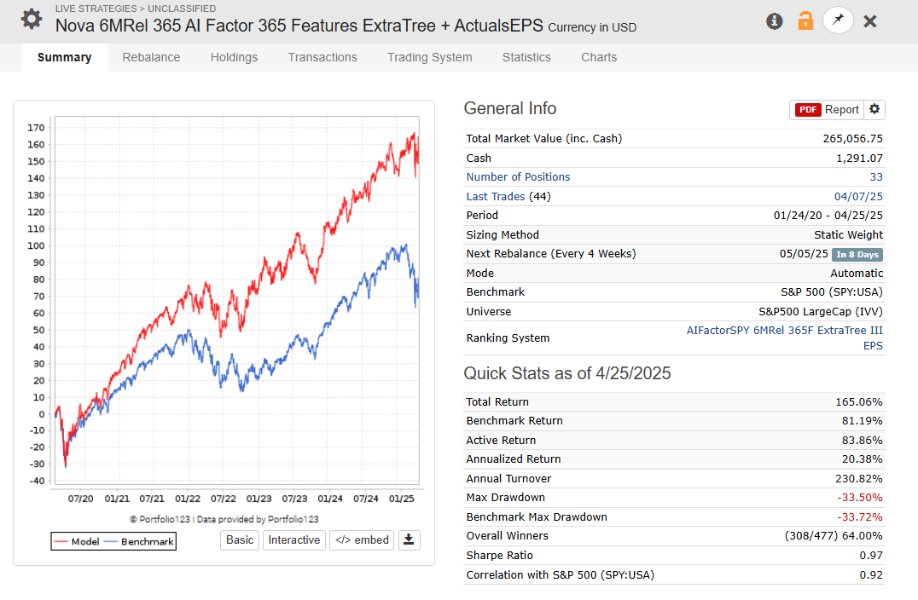The image size is (918, 600).
Task: Click the In 8 Days badge
Action: point(857,254)
